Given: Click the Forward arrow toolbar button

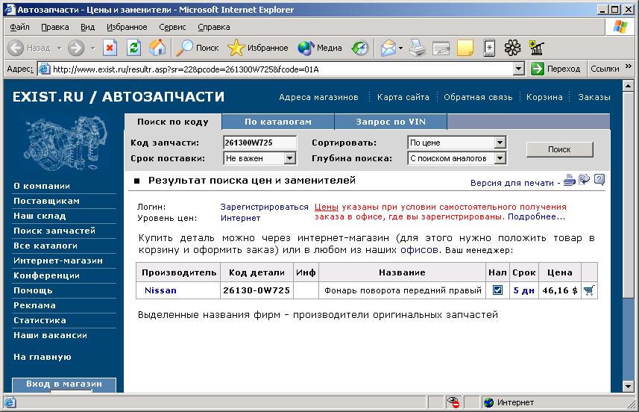Looking at the screenshot, I should (x=76, y=48).
